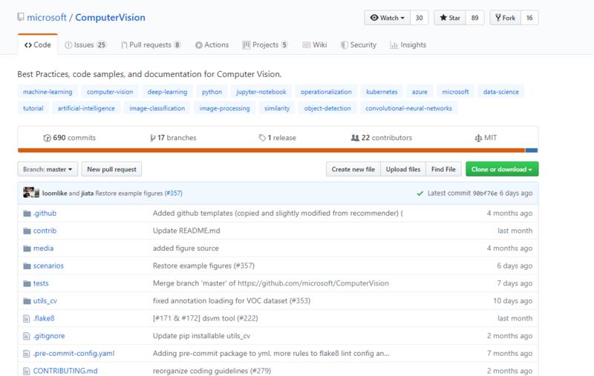The height and width of the screenshot is (376, 594).
Task: Click the MIT license scale icon
Action: (x=478, y=138)
